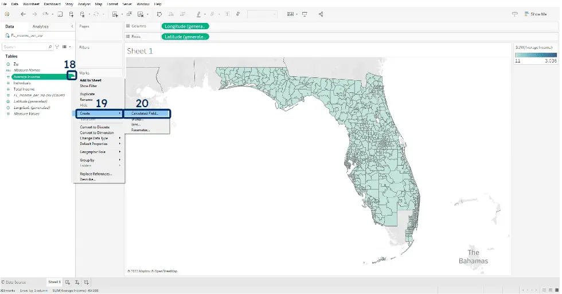Click the Search field in Data pane
The image size is (562, 294).
pos(26,47)
